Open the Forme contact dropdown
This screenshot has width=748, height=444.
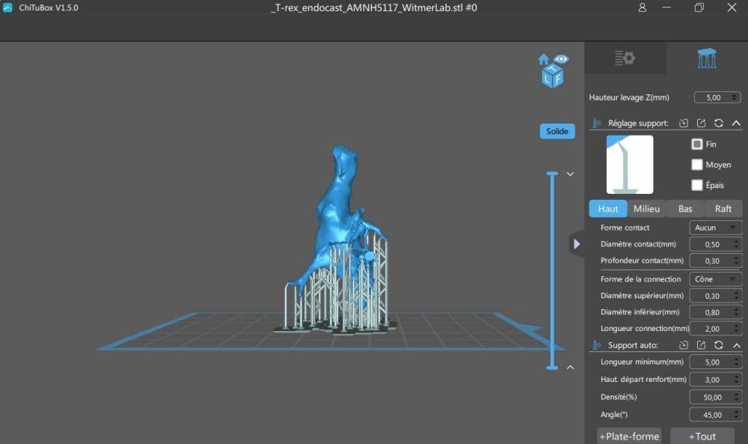tap(716, 228)
